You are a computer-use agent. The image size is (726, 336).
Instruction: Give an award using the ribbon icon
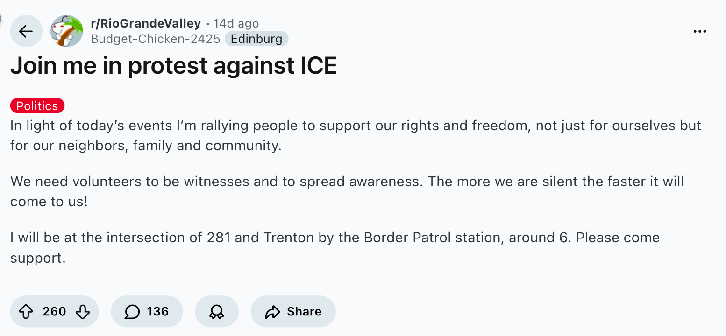pyautogui.click(x=216, y=311)
